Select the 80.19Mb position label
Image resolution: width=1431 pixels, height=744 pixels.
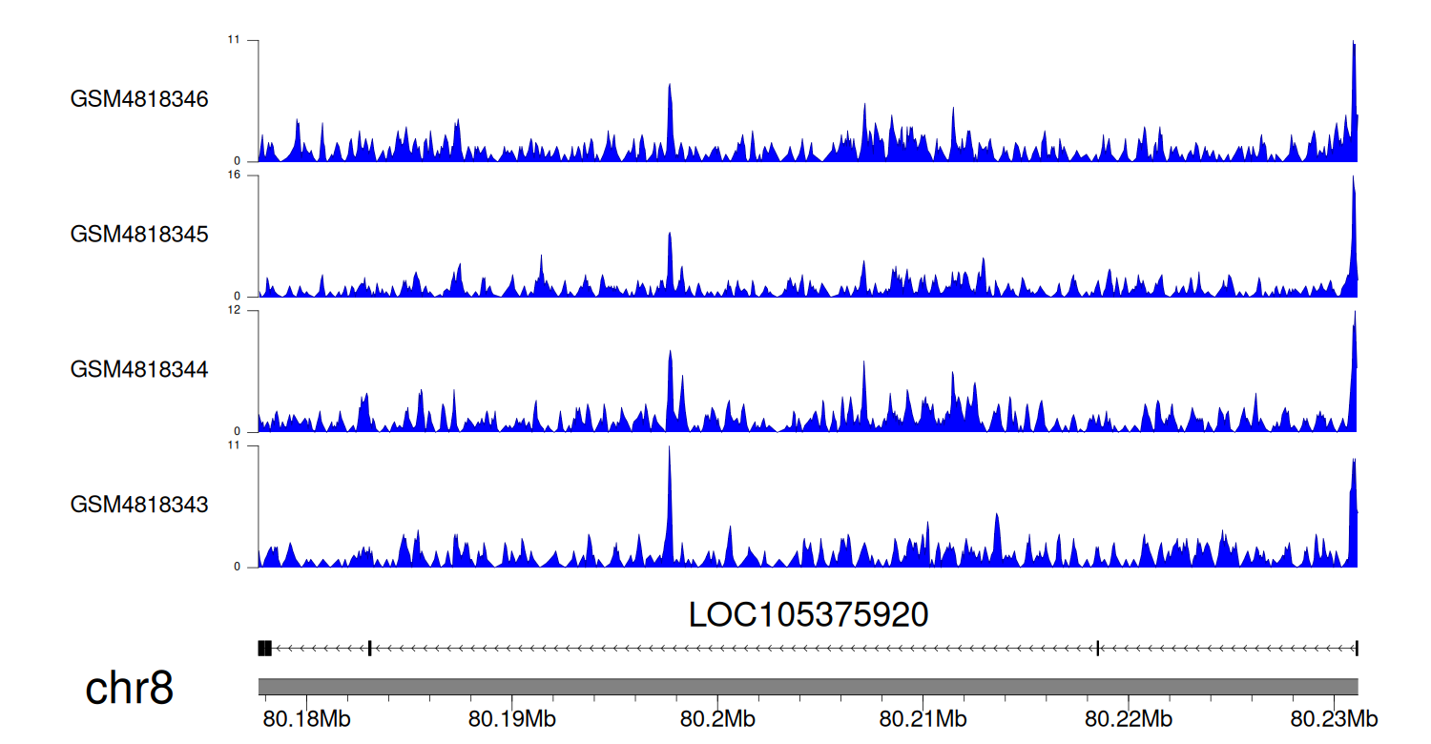pos(513,717)
